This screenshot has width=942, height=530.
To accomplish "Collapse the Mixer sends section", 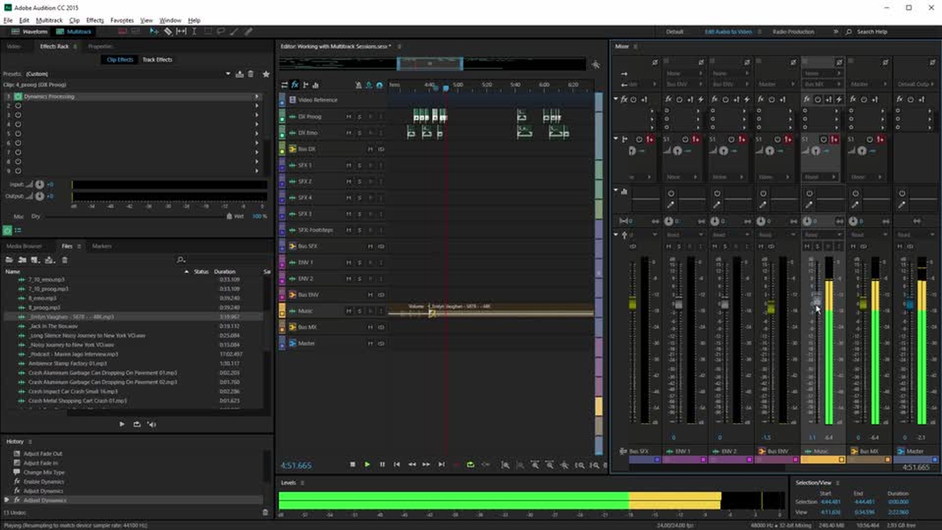I will pos(616,139).
